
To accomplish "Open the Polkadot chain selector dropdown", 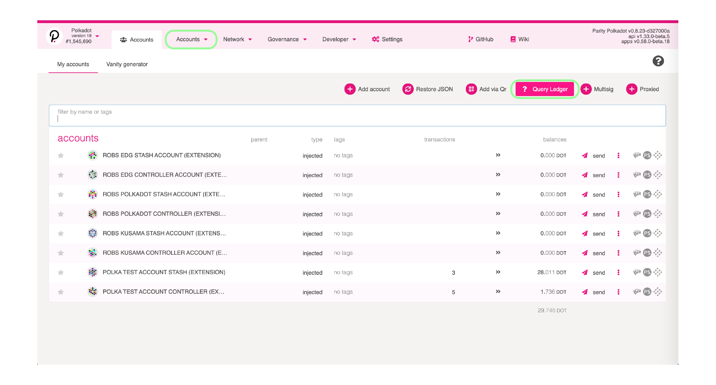I will tap(97, 36).
